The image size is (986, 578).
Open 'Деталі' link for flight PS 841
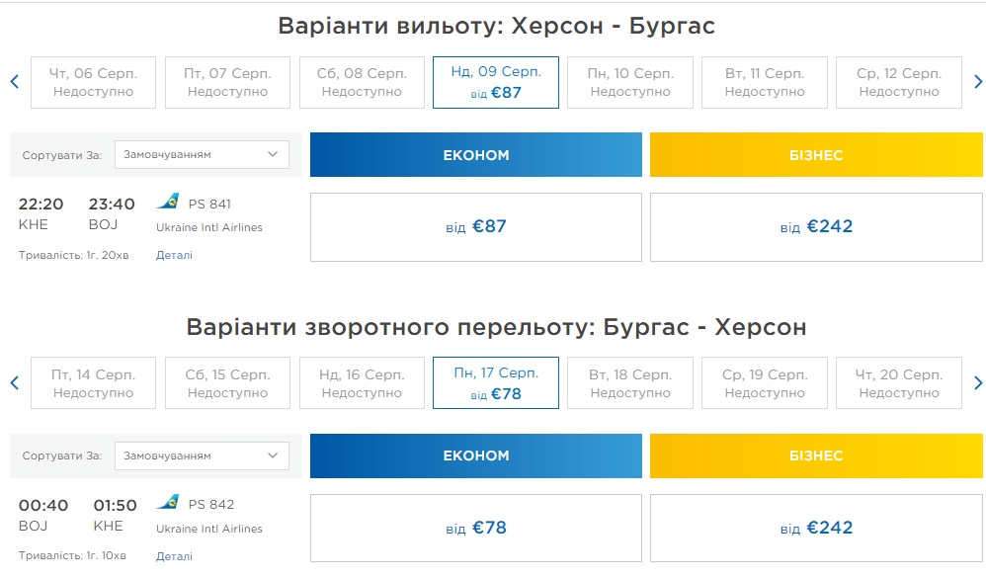(x=174, y=255)
